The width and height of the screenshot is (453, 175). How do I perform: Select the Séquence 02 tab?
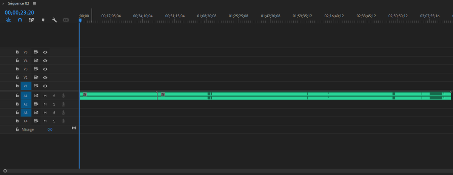tap(18, 3)
